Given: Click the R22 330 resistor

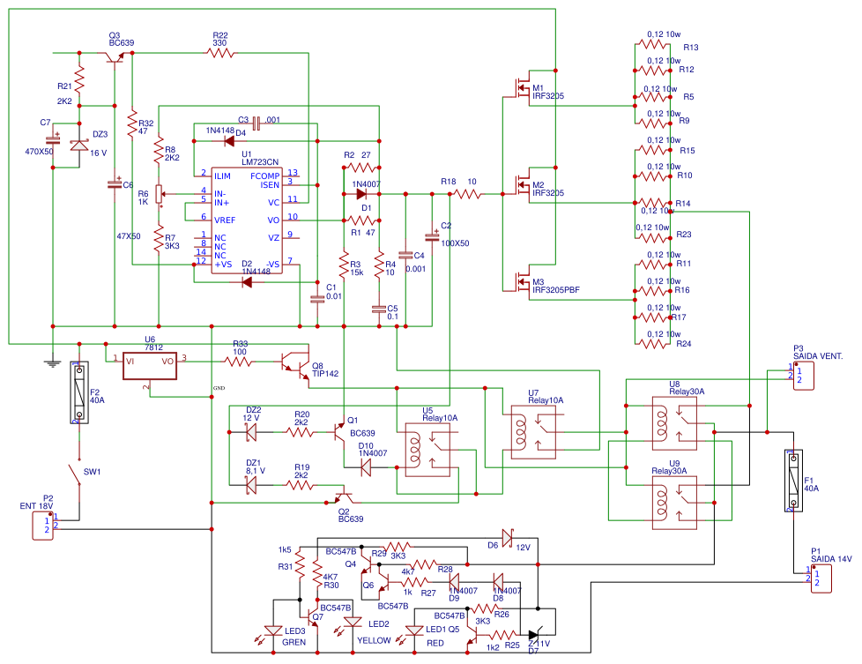Looking at the screenshot, I should tap(220, 53).
